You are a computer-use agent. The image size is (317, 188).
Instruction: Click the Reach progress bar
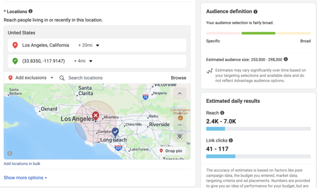[259, 129]
